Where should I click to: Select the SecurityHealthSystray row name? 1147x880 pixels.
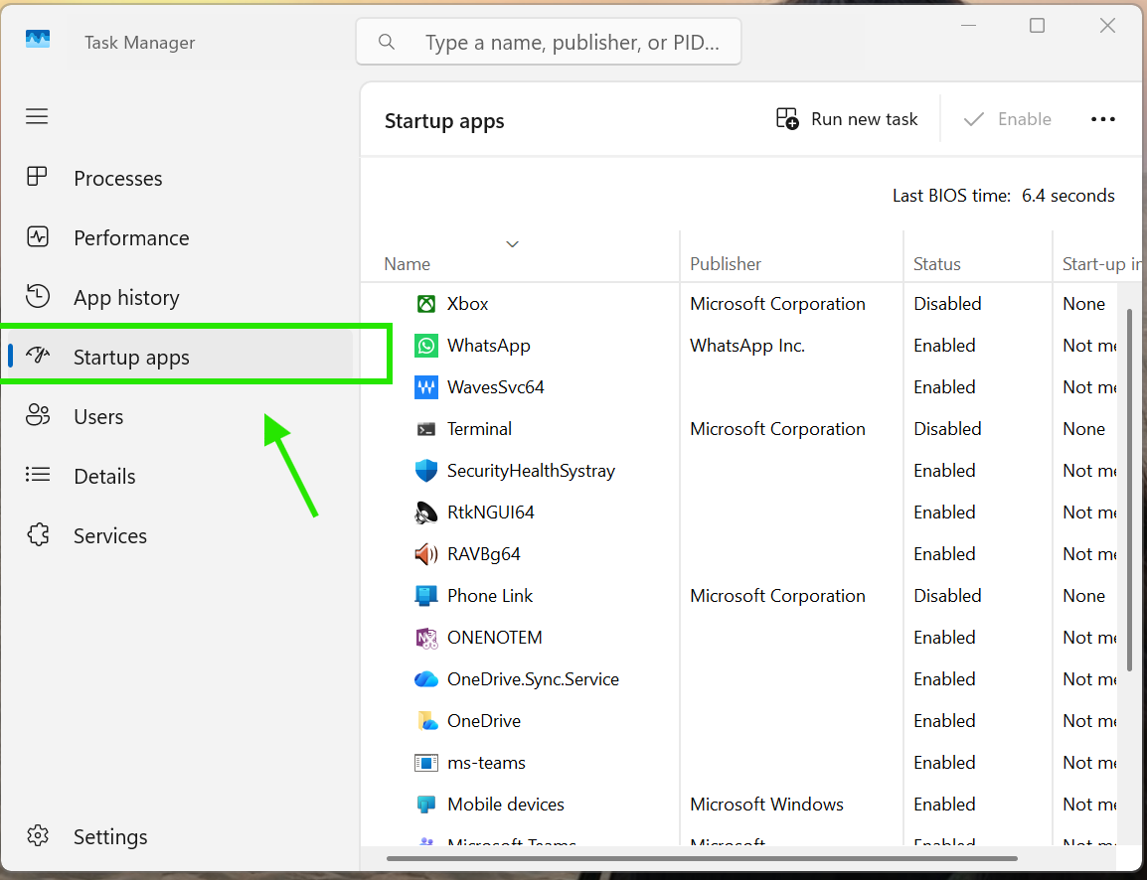[531, 471]
